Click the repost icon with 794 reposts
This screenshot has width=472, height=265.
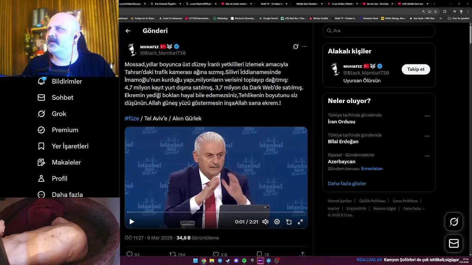coord(172,254)
